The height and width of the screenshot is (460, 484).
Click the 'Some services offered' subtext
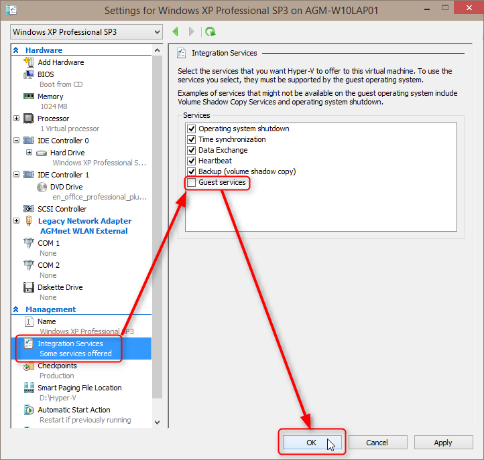click(x=76, y=354)
